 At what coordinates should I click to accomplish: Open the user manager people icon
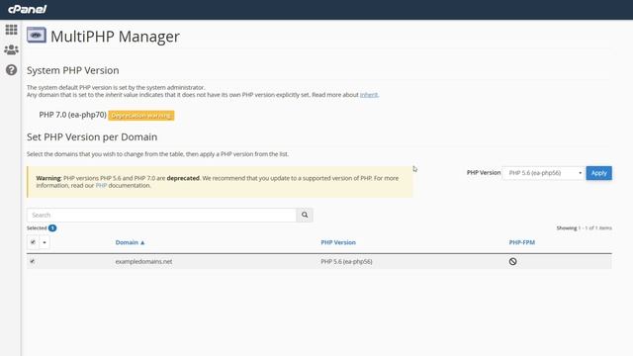click(11, 49)
